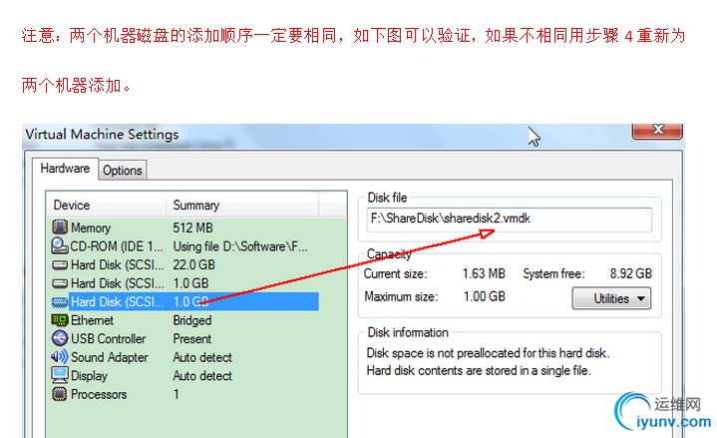This screenshot has width=717, height=438.
Task: Select the Hard Disk 22.0 GB row
Action: (184, 265)
